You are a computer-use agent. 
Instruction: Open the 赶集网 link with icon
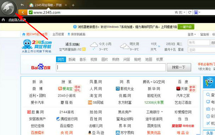(x=36, y=112)
